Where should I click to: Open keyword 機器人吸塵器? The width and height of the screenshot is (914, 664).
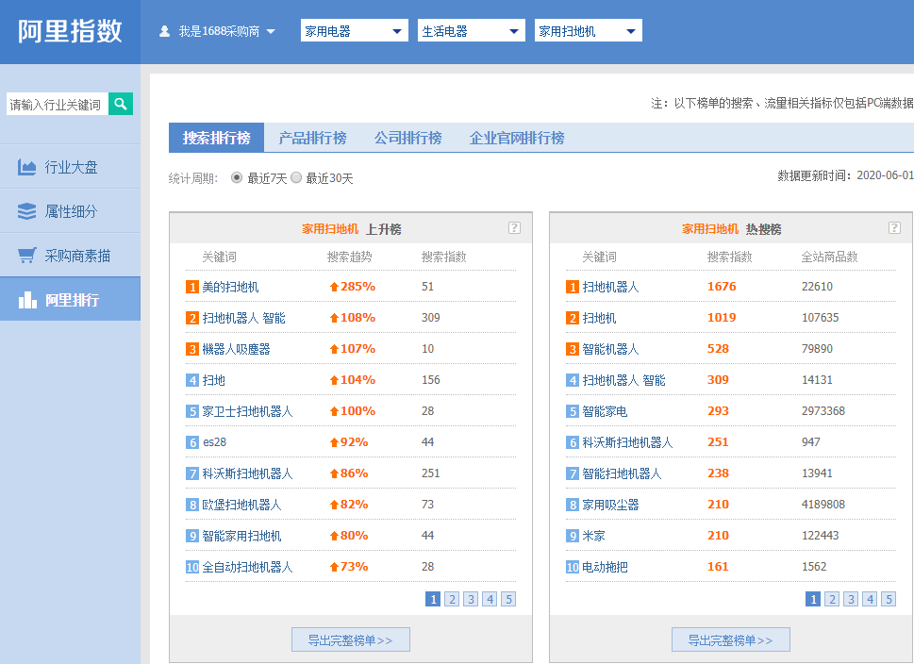pyautogui.click(x=236, y=349)
